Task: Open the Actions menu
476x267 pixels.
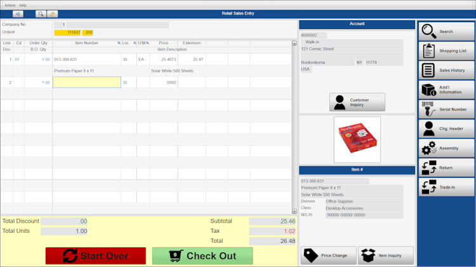Action: tap(10, 5)
